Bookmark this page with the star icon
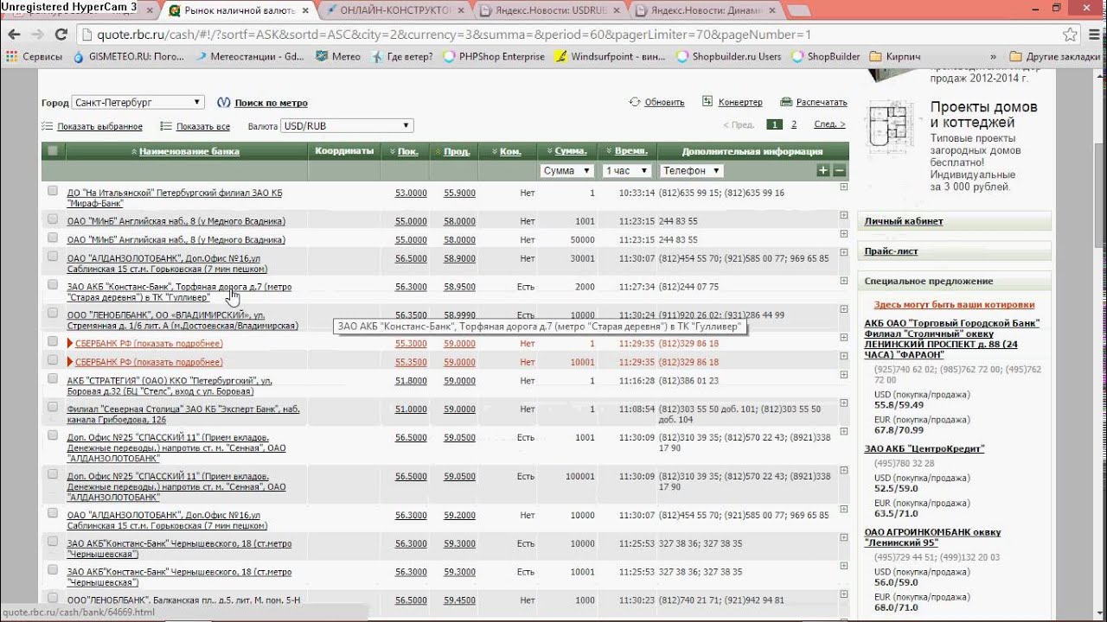The image size is (1107, 622). click(1071, 35)
